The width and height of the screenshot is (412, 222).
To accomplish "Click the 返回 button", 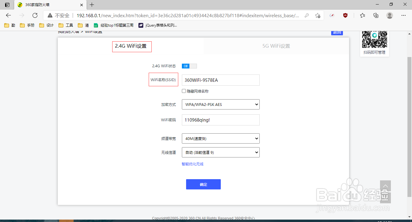I will pyautogui.click(x=337, y=33).
